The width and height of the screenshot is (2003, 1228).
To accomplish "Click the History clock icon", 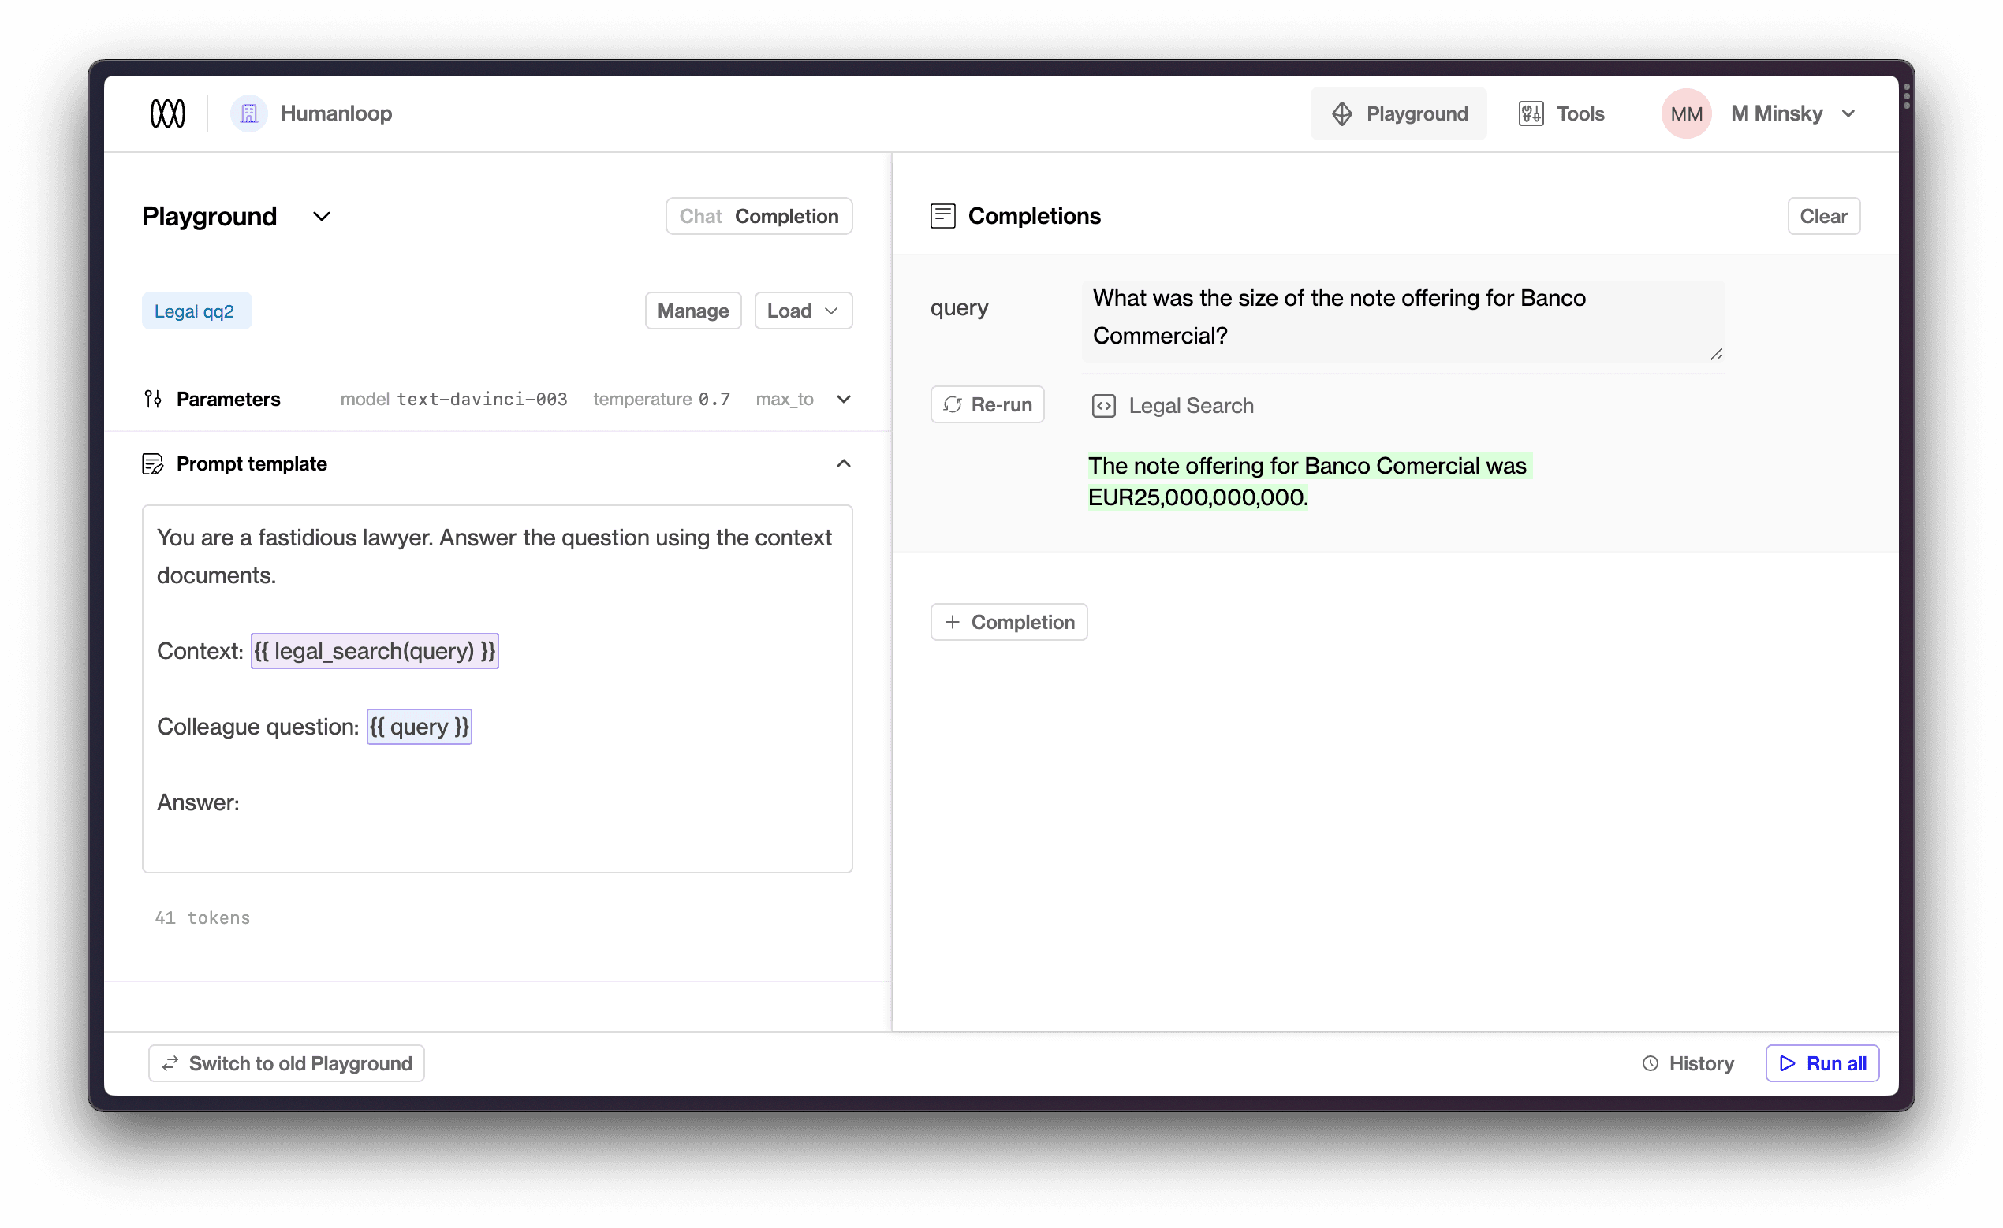I will (1650, 1062).
